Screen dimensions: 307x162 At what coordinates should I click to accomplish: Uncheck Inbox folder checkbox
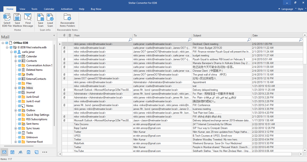[20, 88]
